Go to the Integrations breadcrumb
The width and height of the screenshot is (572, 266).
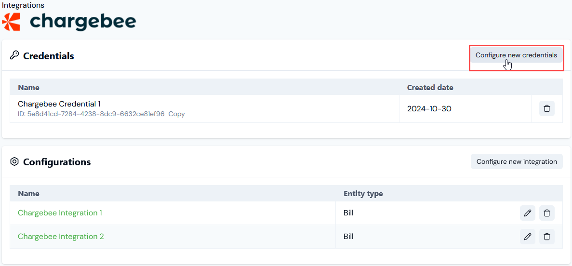click(x=23, y=5)
